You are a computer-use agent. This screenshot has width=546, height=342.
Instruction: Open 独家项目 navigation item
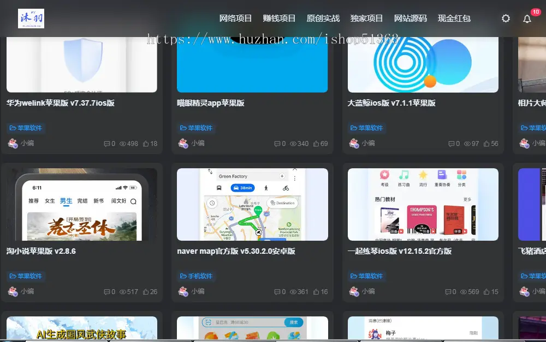(x=366, y=19)
